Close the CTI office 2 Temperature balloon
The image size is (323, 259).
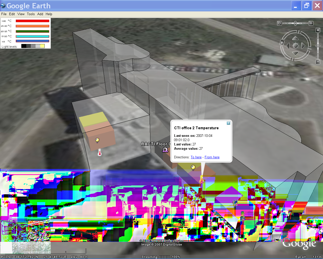[x=228, y=123]
